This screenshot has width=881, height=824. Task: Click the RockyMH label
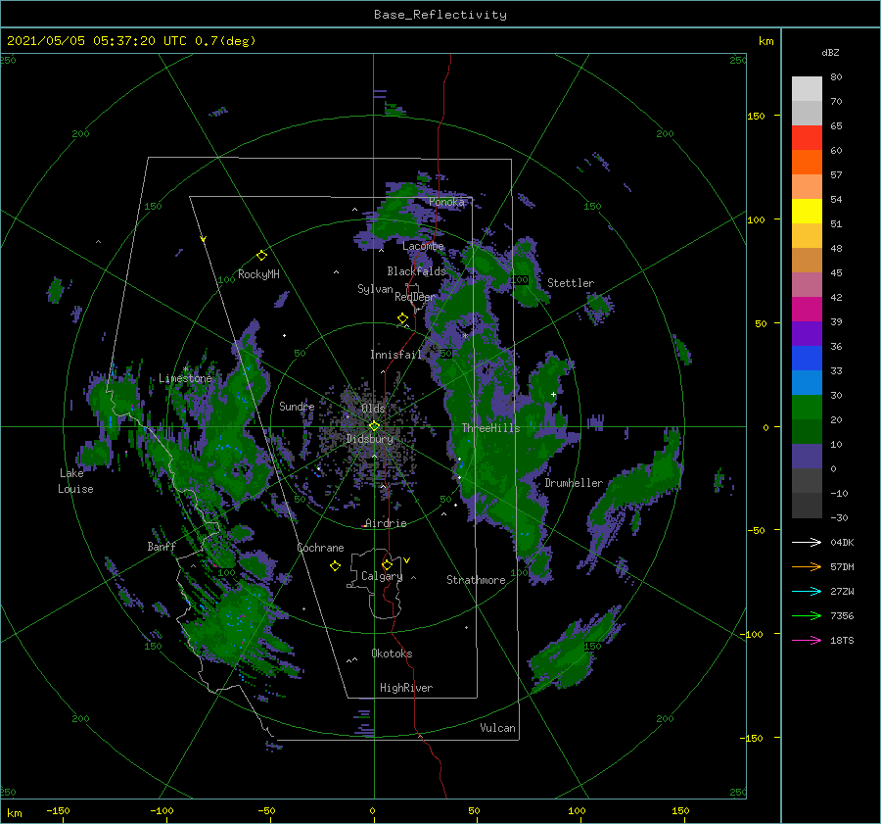(258, 274)
